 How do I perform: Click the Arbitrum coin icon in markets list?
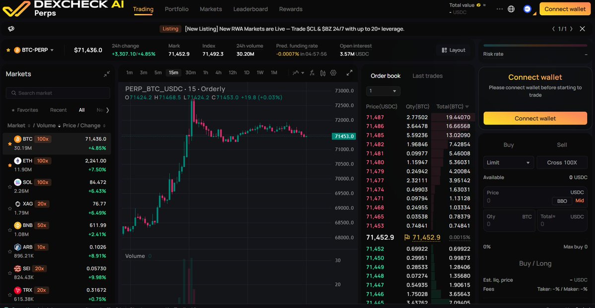[17, 247]
